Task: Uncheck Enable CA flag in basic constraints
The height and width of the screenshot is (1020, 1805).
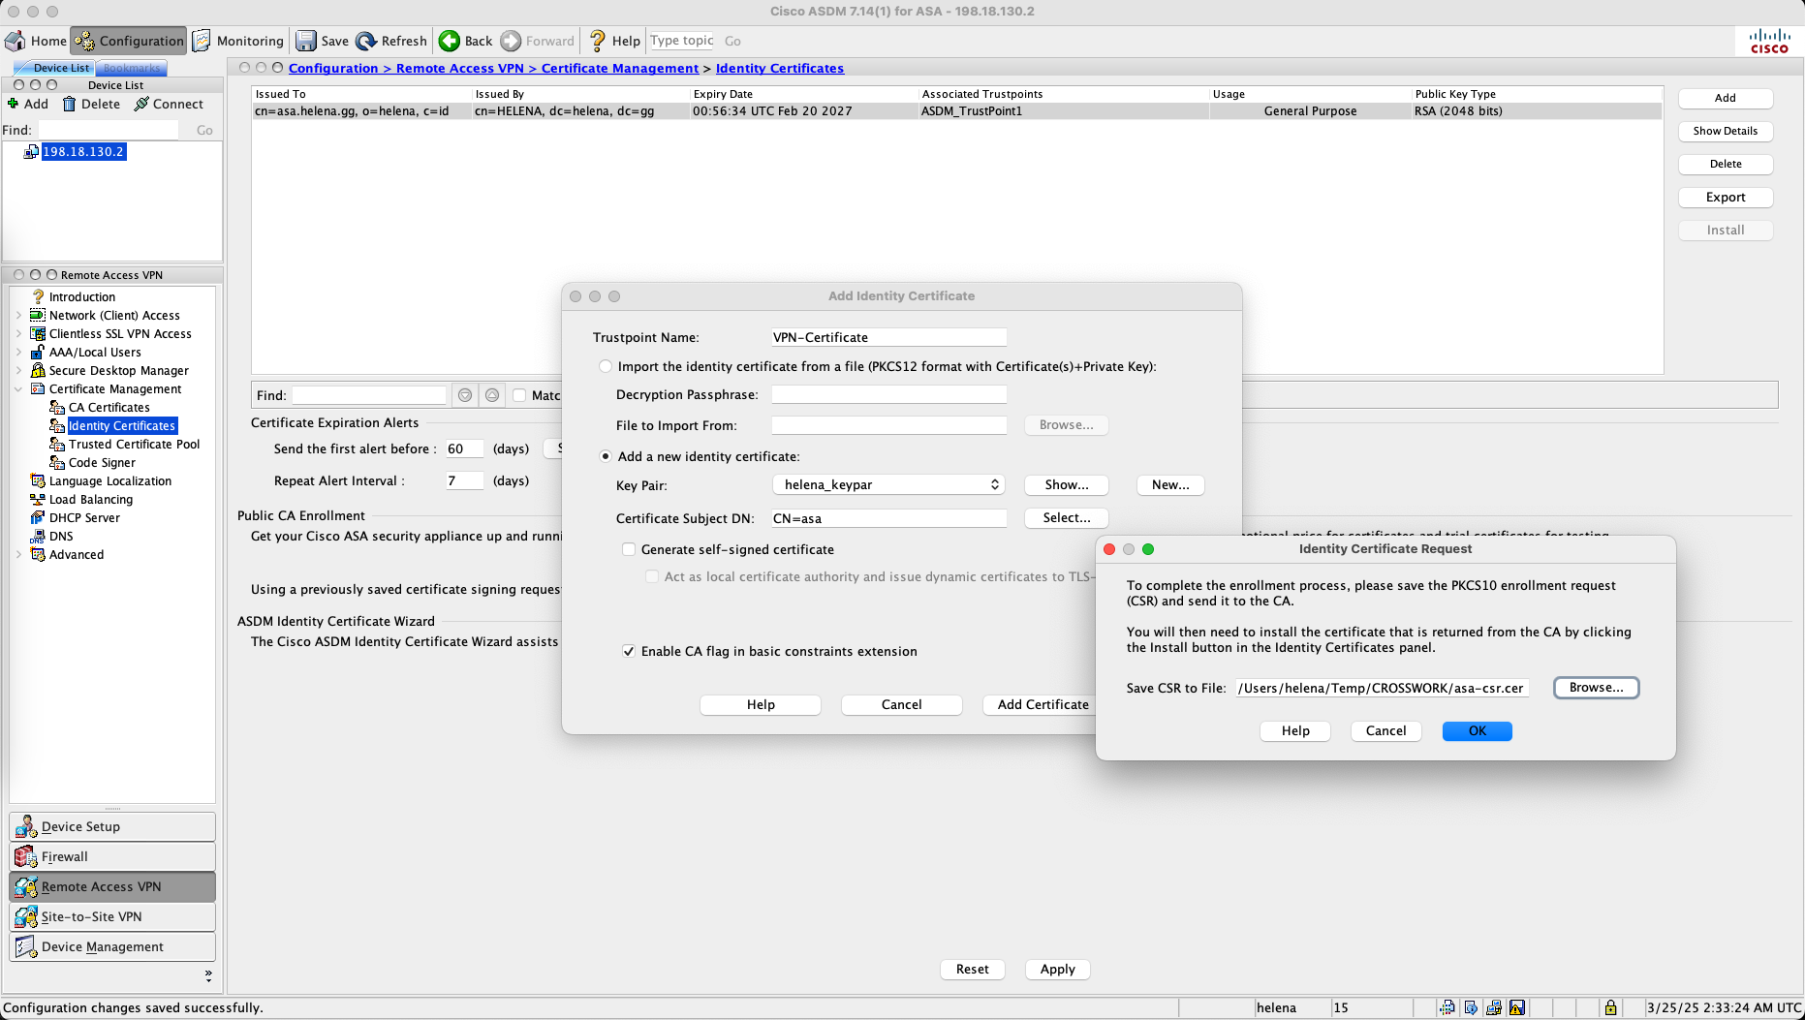Action: [629, 651]
